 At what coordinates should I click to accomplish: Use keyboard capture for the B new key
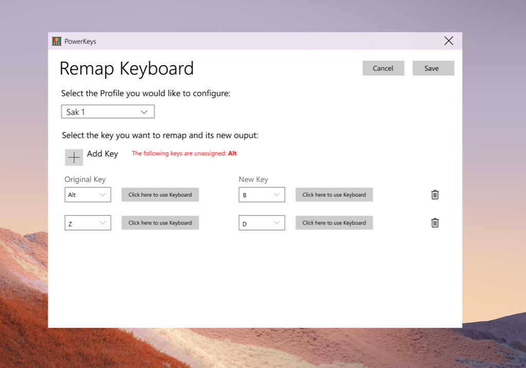coord(334,195)
